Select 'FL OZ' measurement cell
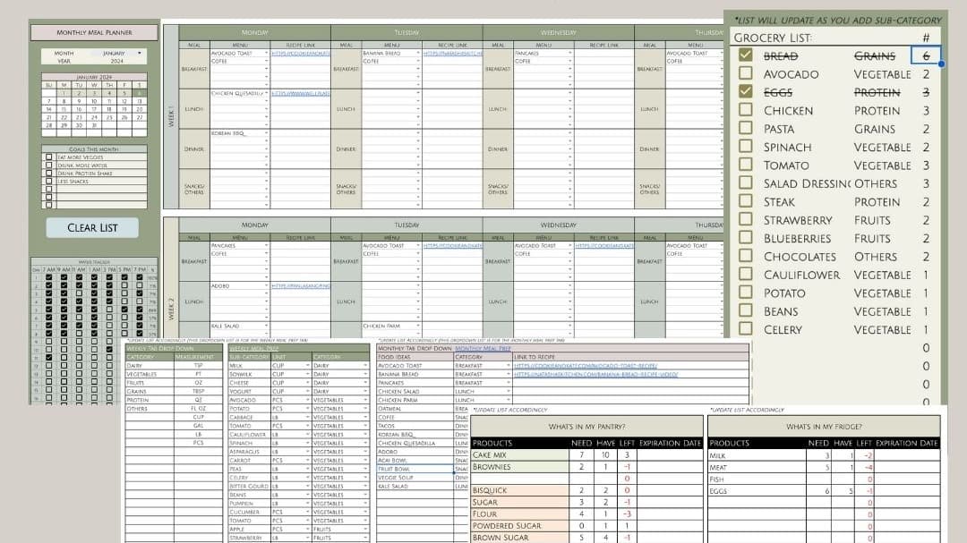Viewport: 967px width, 543px height. (198, 409)
